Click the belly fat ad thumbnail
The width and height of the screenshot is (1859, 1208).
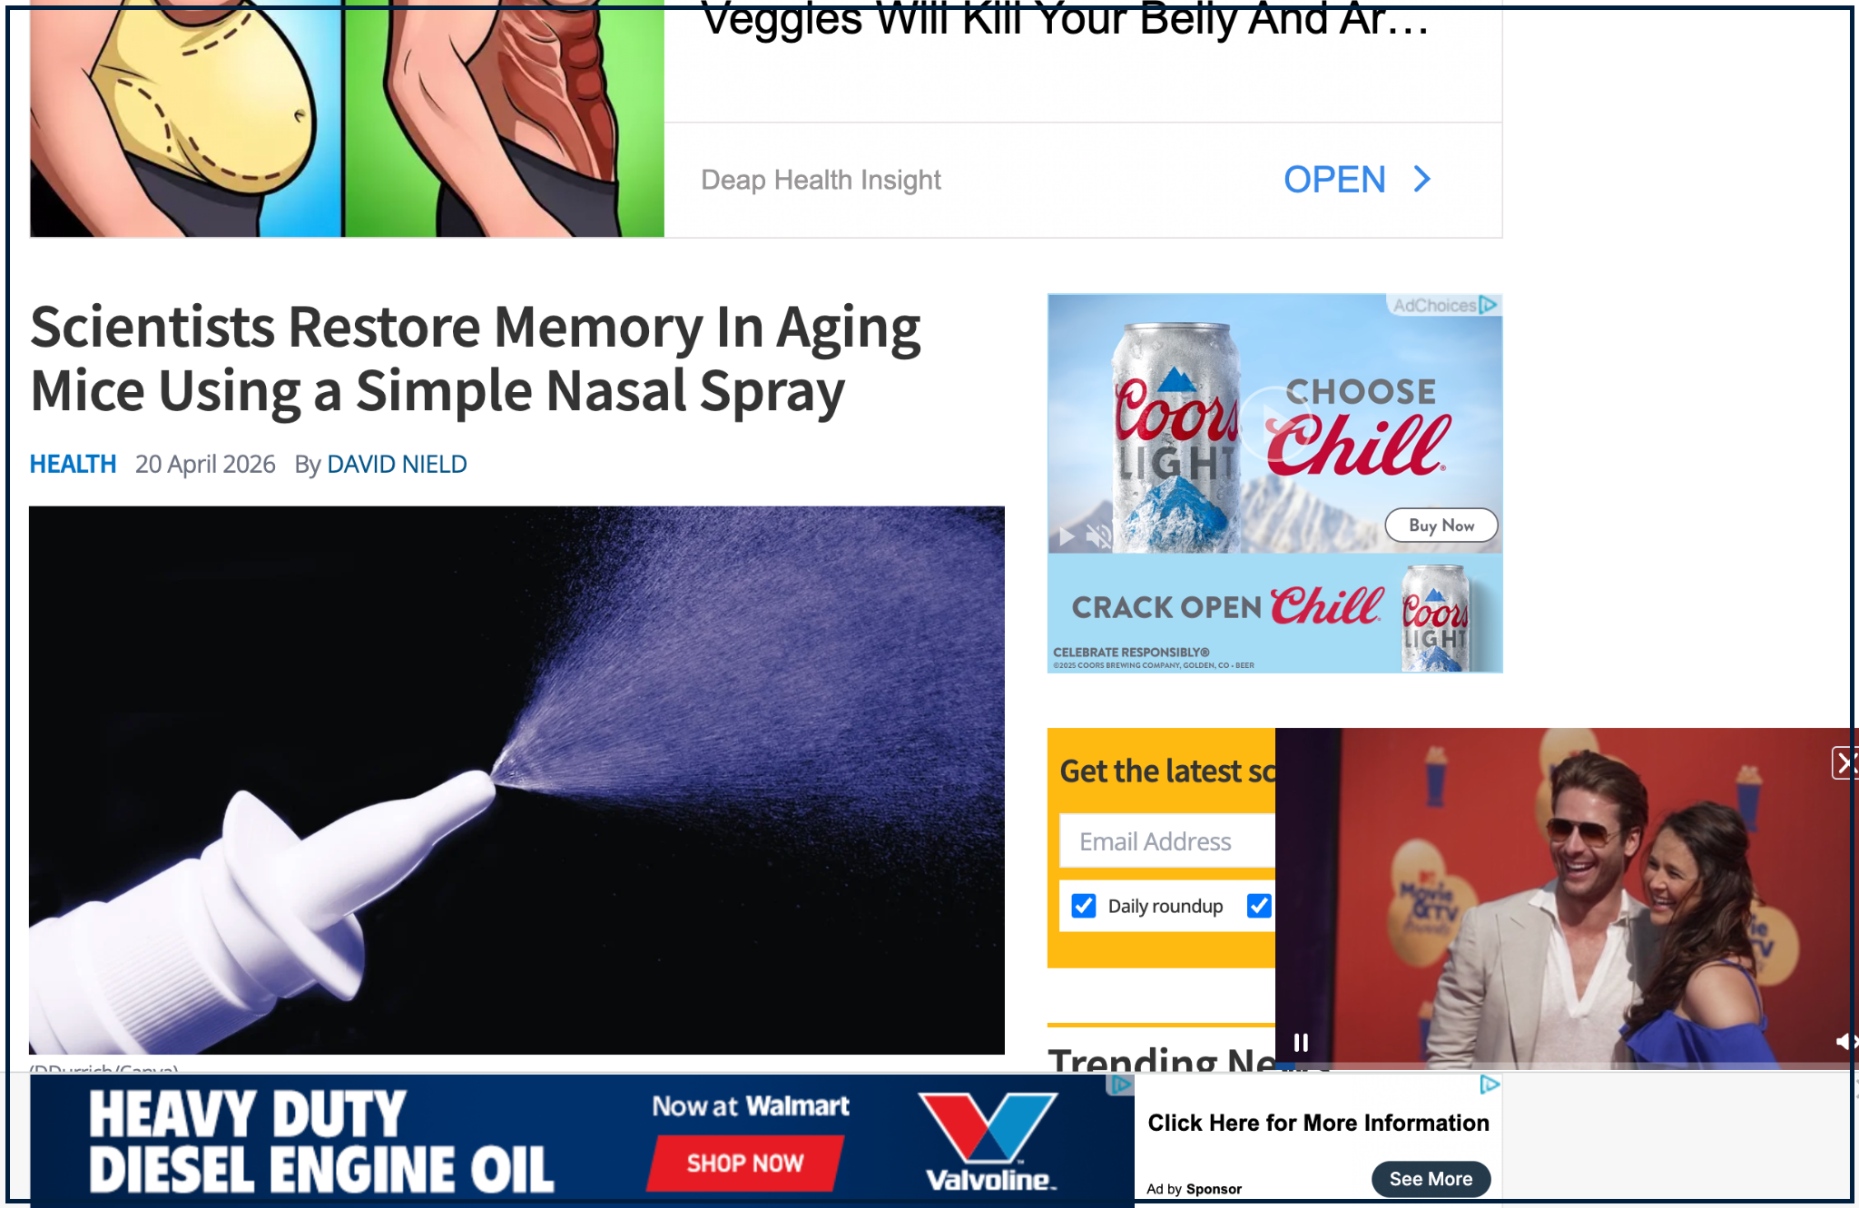[347, 118]
